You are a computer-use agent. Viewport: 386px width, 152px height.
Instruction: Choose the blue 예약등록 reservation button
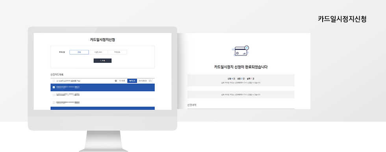(132, 81)
